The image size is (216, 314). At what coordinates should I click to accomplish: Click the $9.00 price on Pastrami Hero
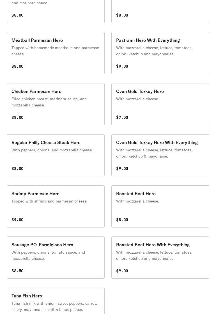(x=122, y=66)
